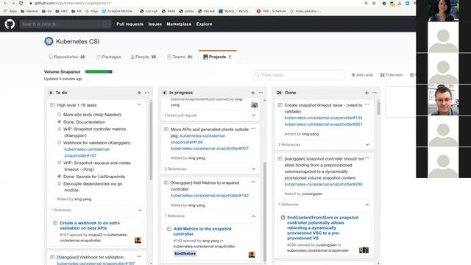Check Decouple dependencies via go module task
The width and height of the screenshot is (471, 265).
point(59,183)
